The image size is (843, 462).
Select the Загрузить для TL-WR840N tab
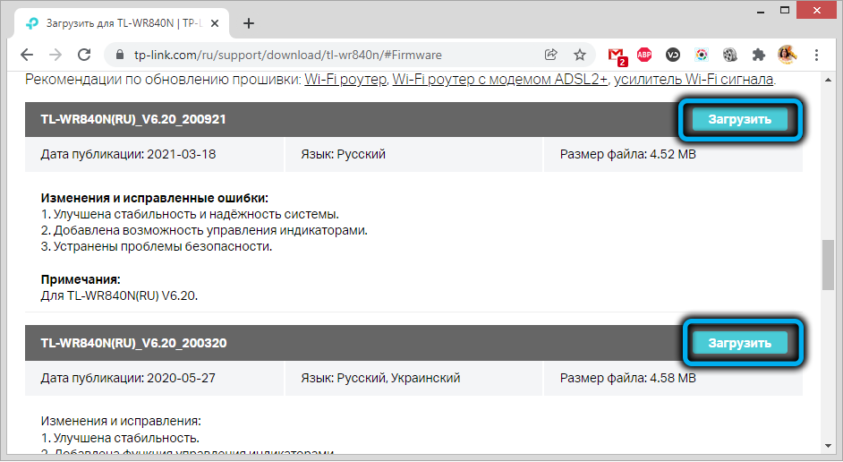[123, 23]
